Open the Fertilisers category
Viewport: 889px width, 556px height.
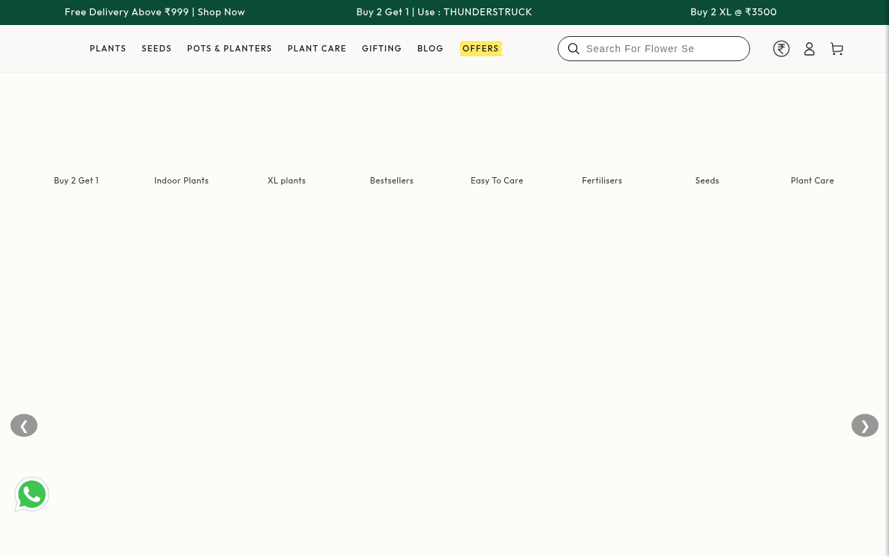pos(602,181)
